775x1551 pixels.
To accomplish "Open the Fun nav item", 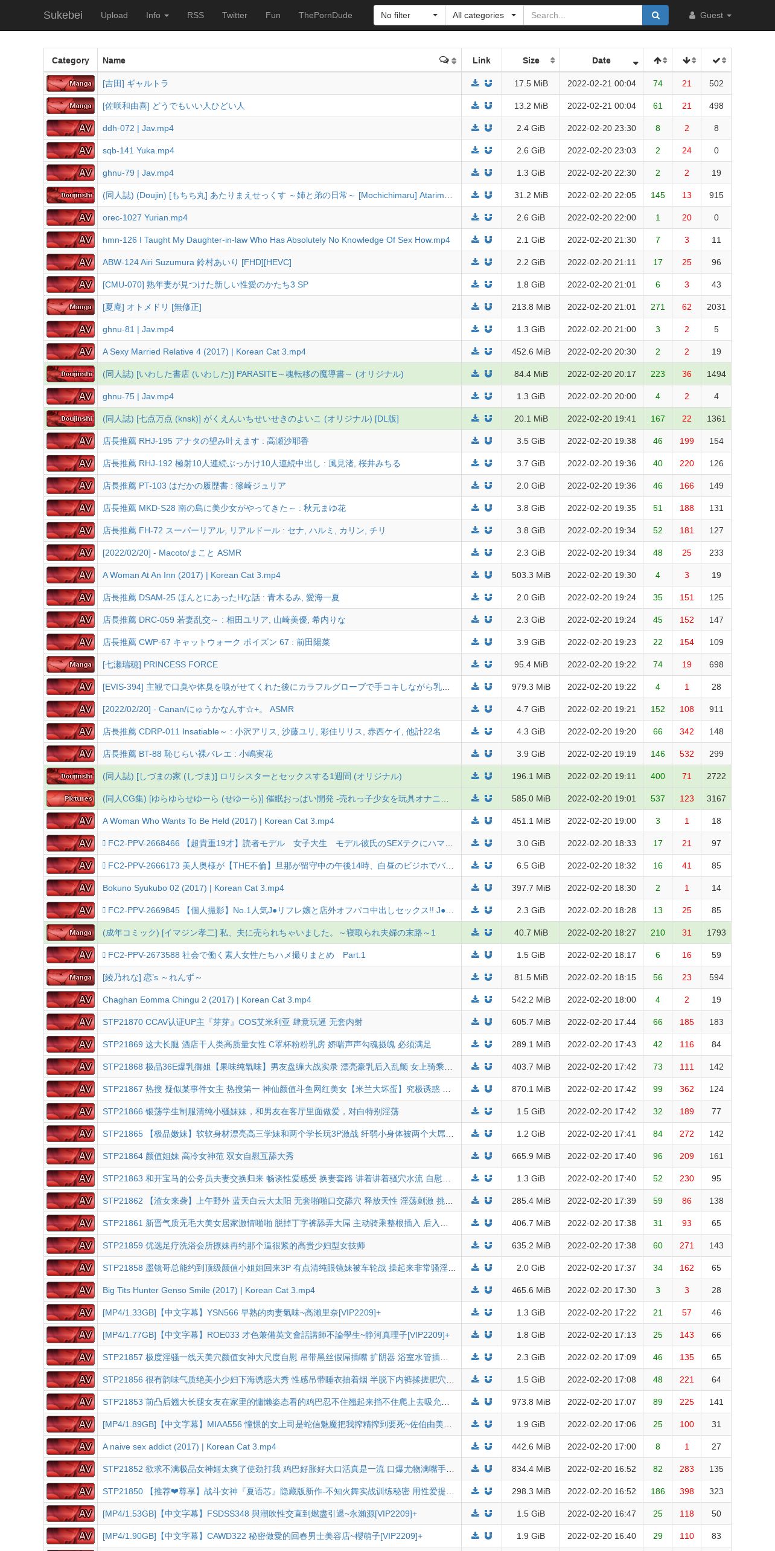I will [273, 15].
